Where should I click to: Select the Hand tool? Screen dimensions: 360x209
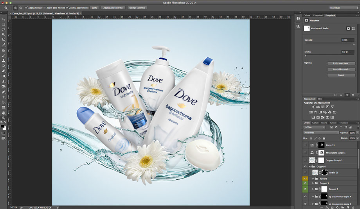4,113
